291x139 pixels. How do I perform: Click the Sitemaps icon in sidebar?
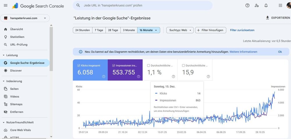(6, 104)
